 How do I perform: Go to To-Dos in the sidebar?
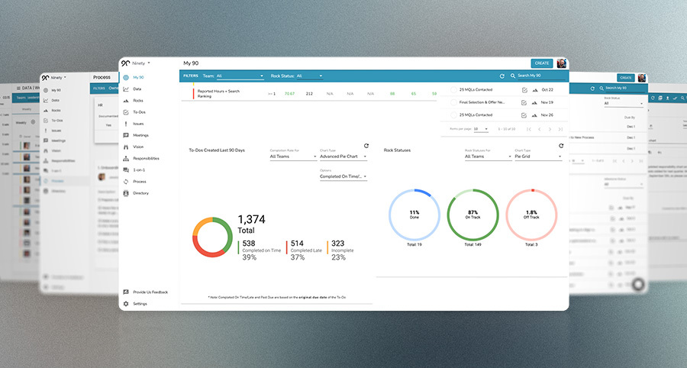coord(139,112)
